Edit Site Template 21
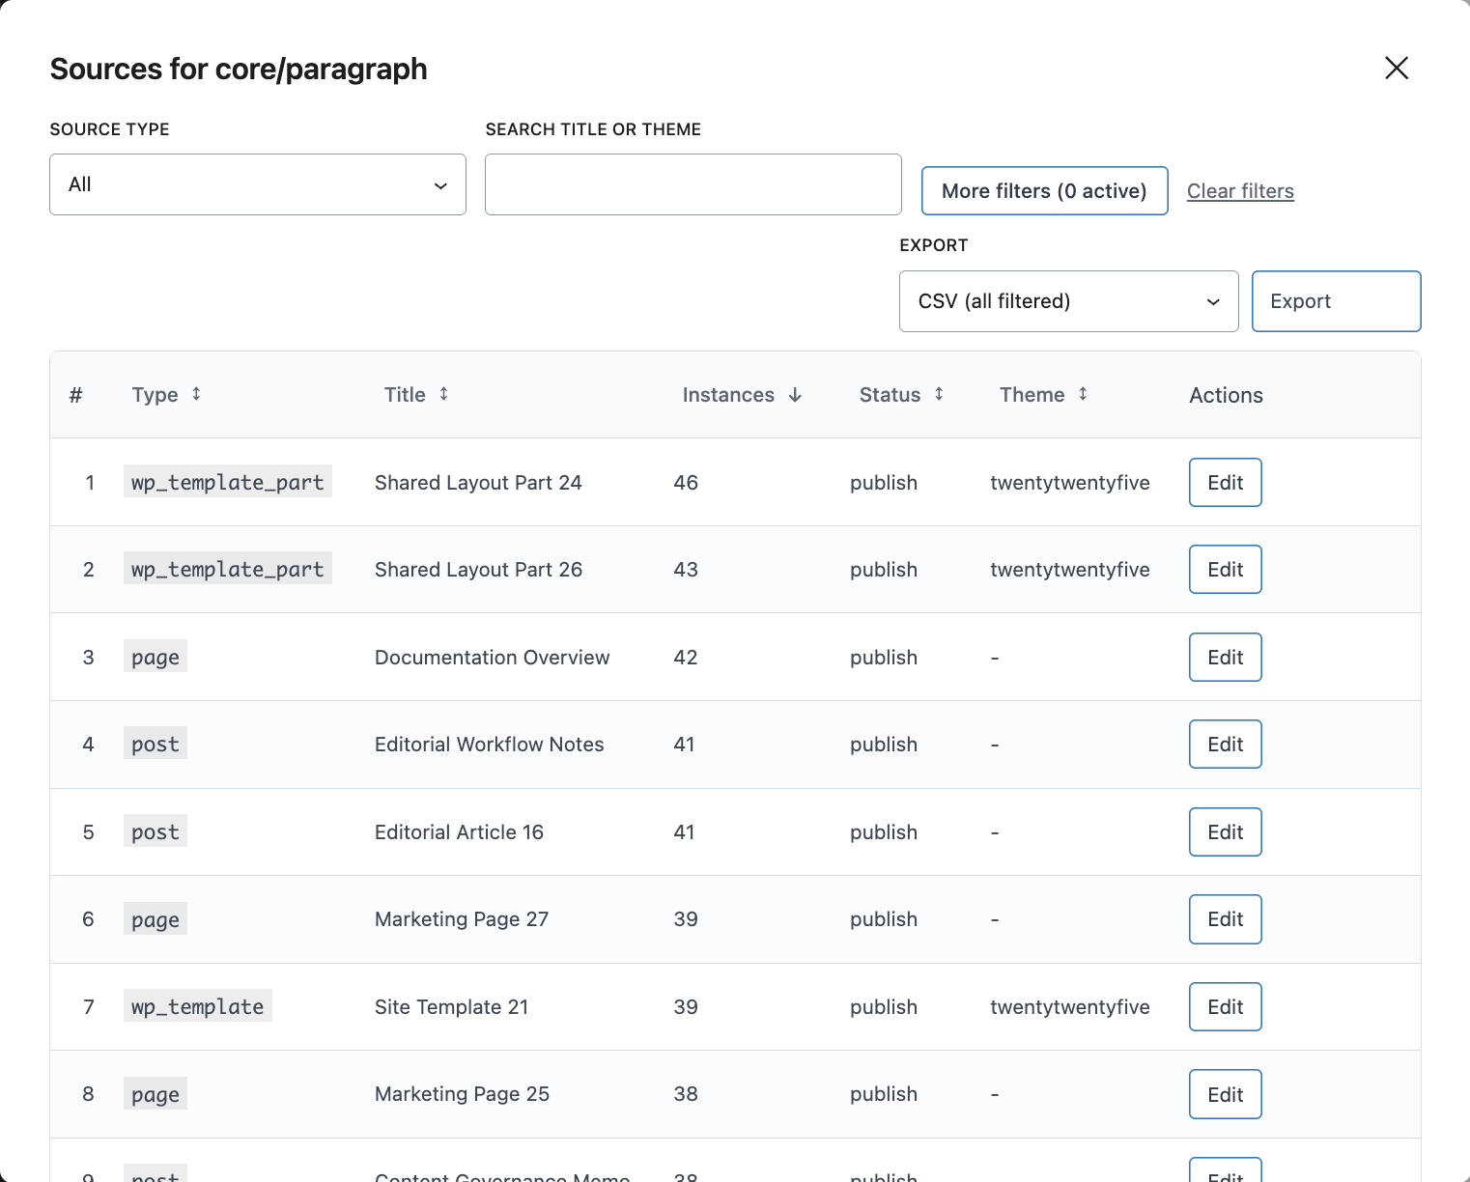 point(1225,1007)
